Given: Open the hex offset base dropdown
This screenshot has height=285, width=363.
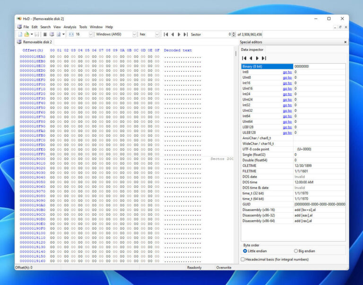Looking at the screenshot, I should pyautogui.click(x=157, y=34).
